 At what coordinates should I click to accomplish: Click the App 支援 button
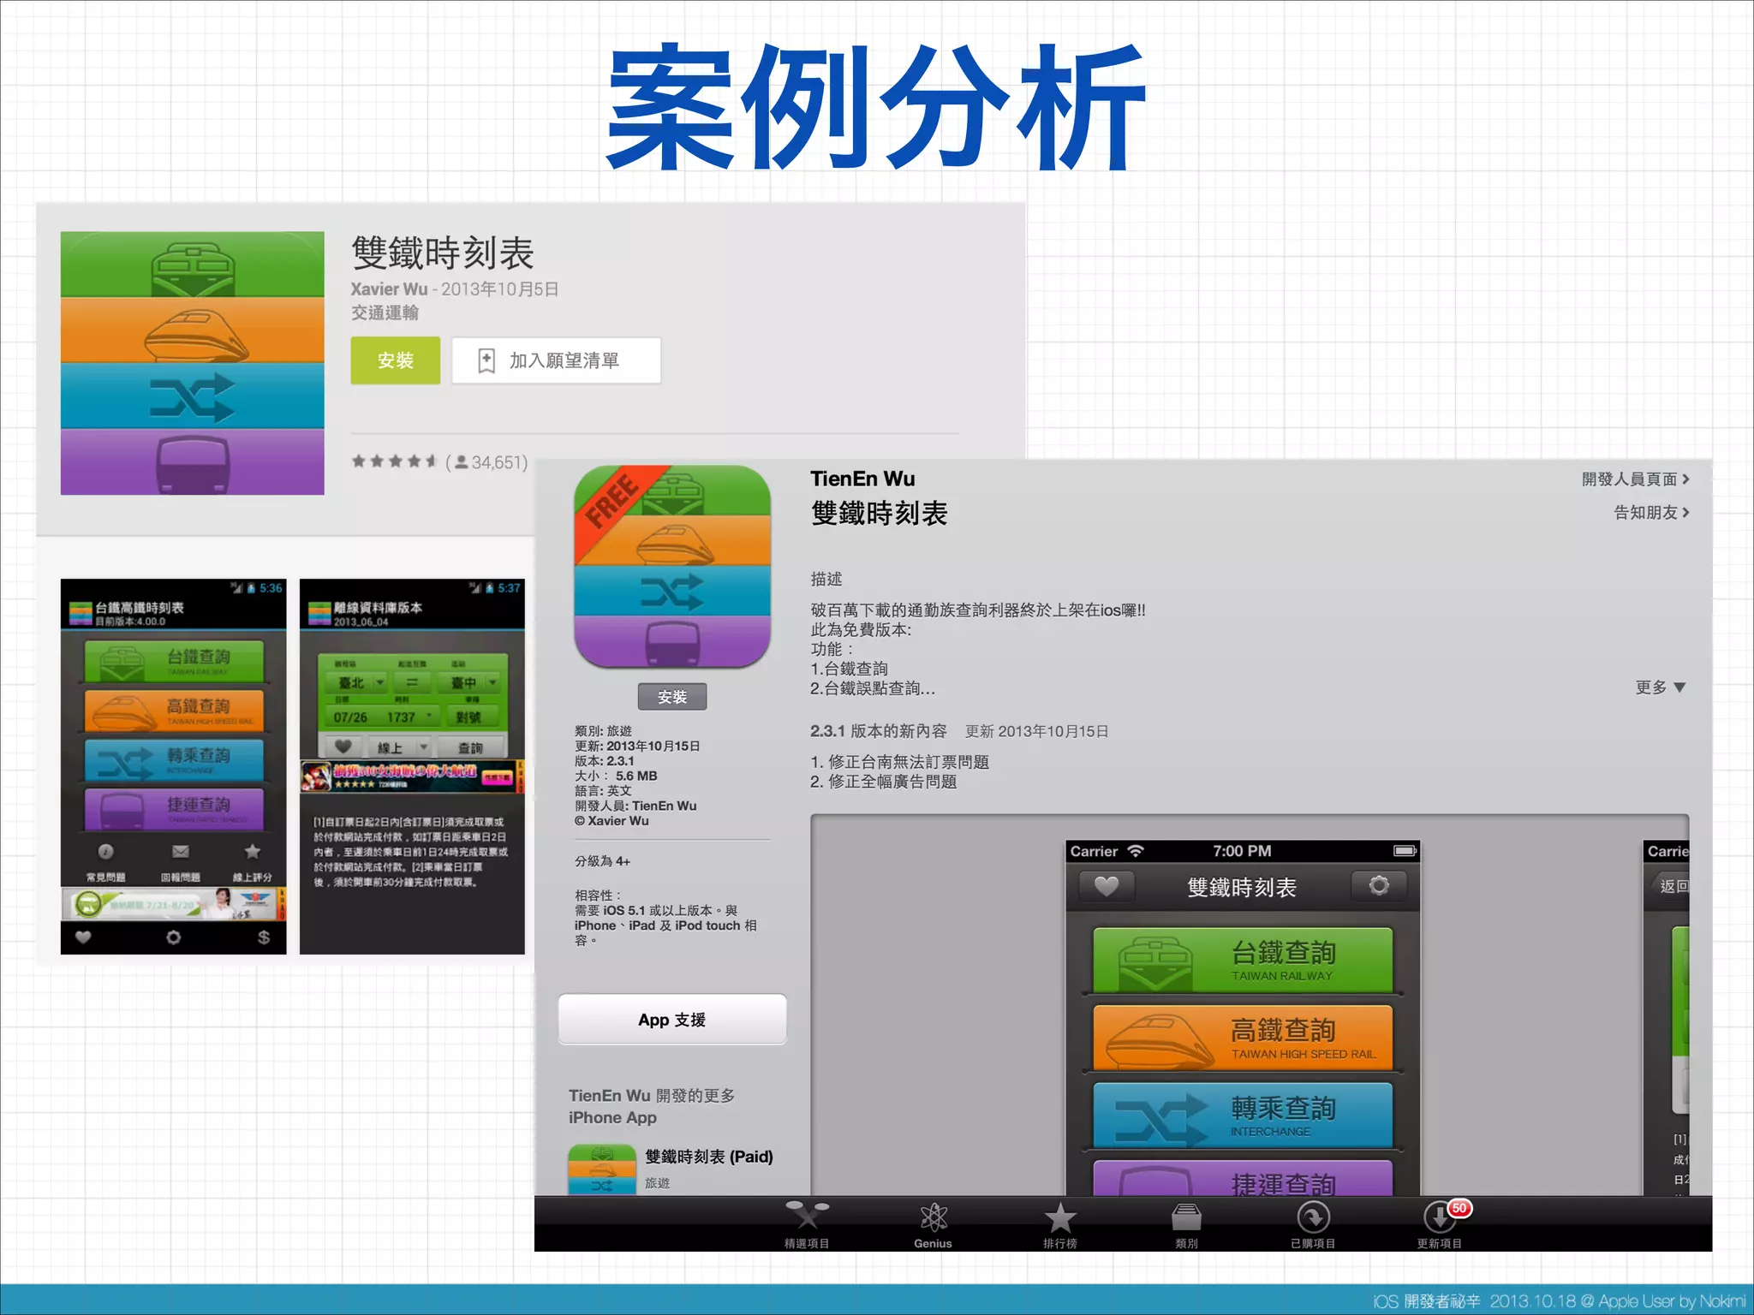pyautogui.click(x=672, y=1020)
